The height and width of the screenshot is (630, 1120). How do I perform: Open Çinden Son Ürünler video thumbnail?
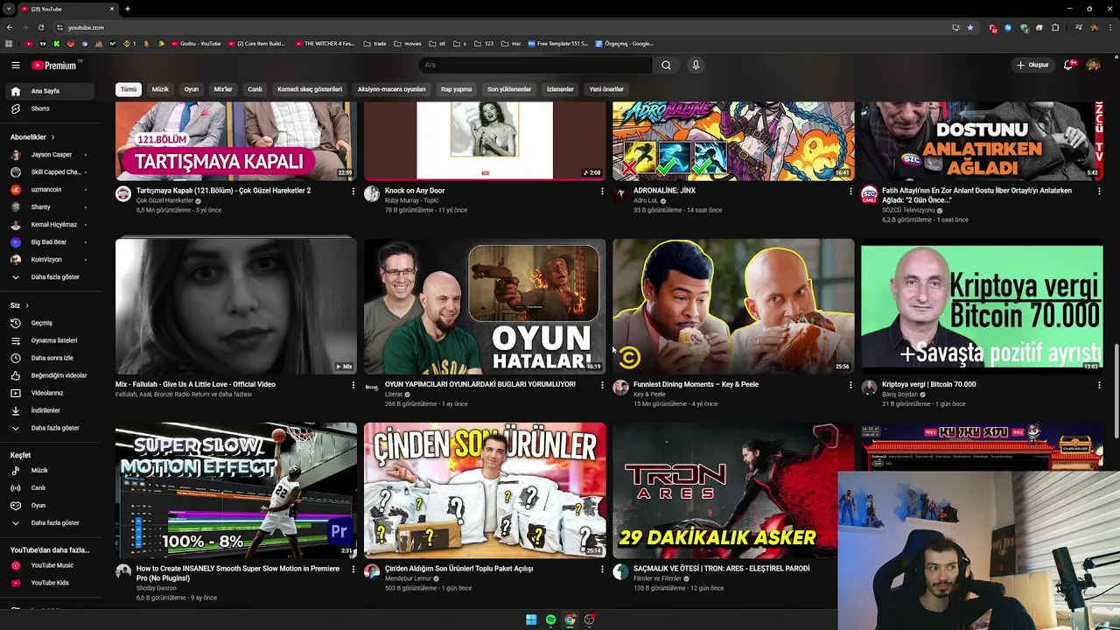coord(485,490)
